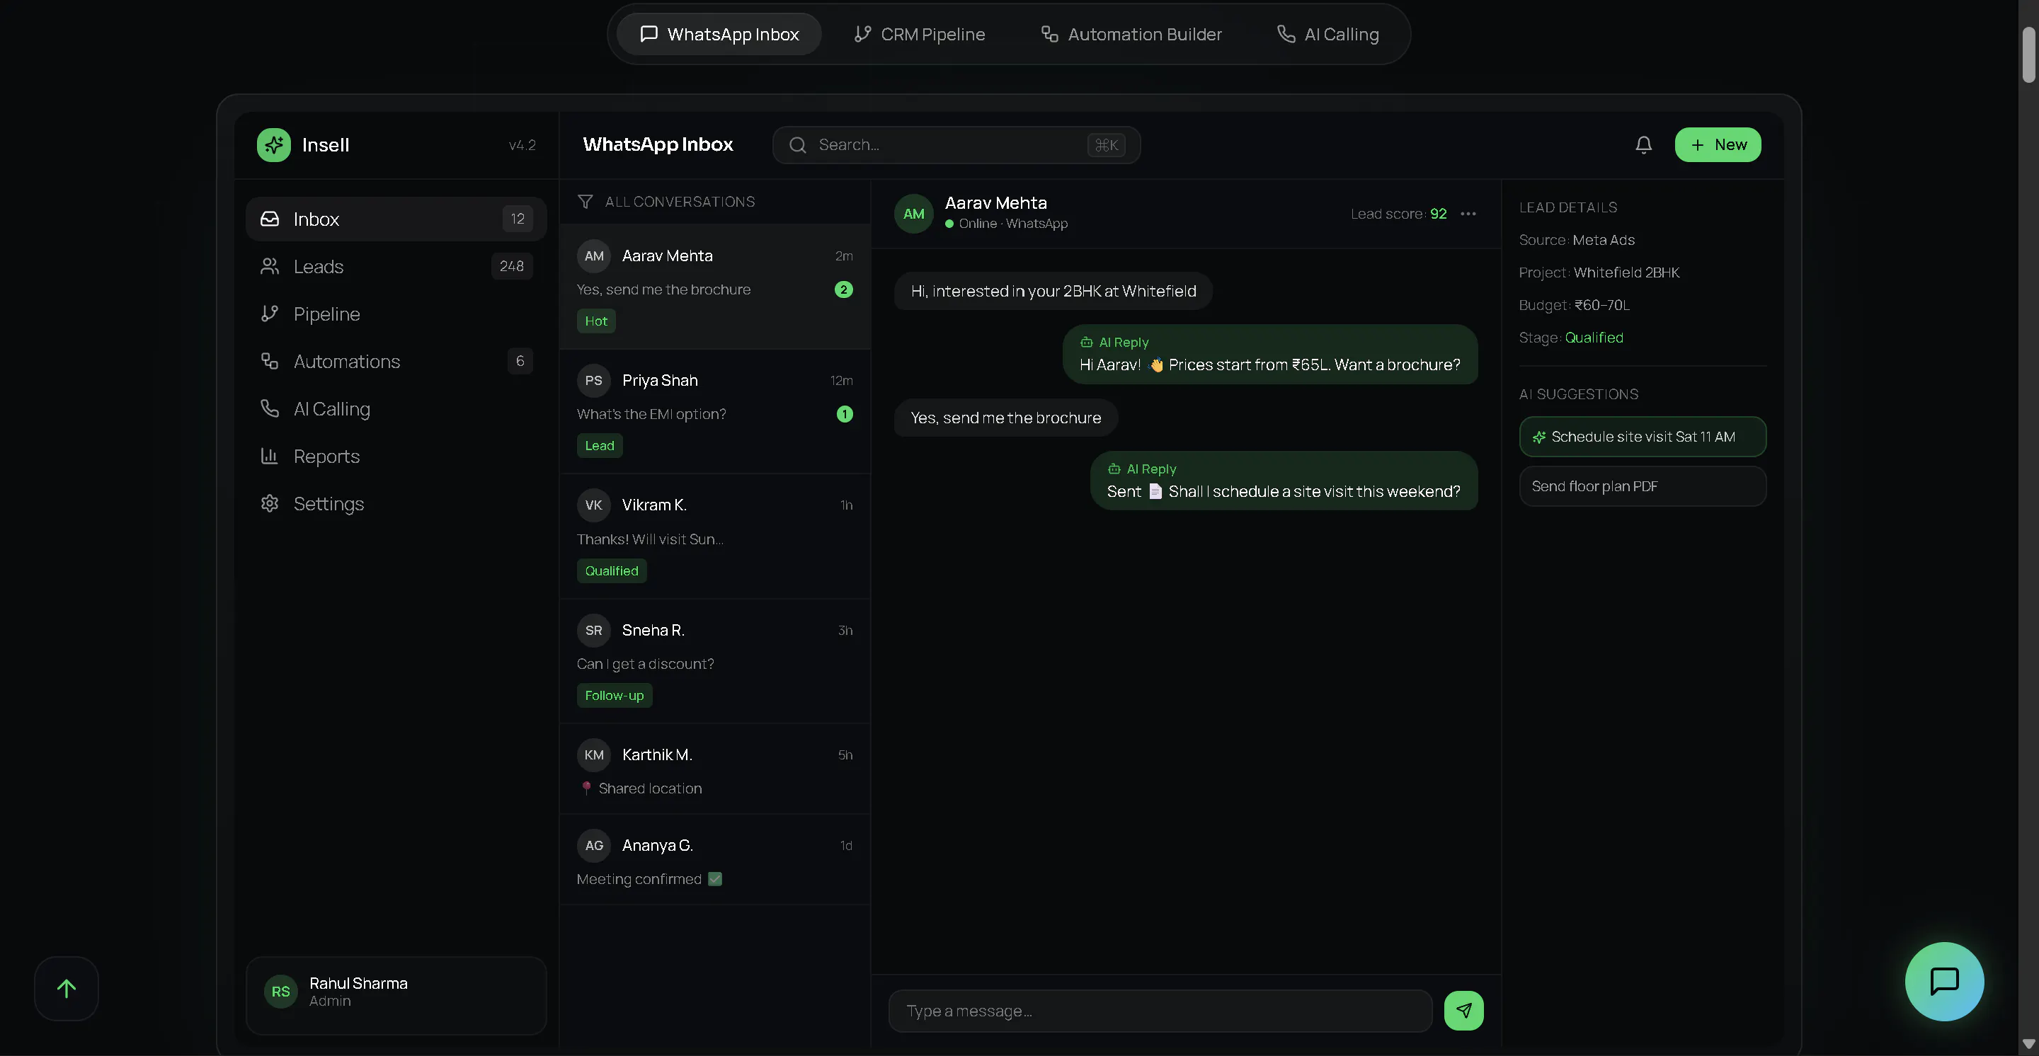The height and width of the screenshot is (1056, 2039).
Task: Click the PS avatar for Priya Shah
Action: (x=594, y=381)
